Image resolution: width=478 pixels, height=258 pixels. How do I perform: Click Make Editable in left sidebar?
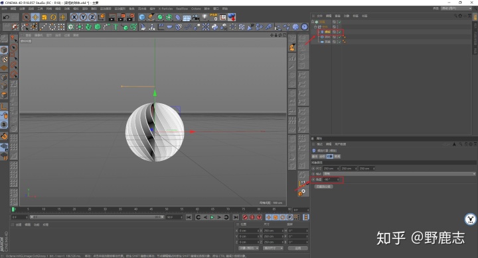point(4,38)
